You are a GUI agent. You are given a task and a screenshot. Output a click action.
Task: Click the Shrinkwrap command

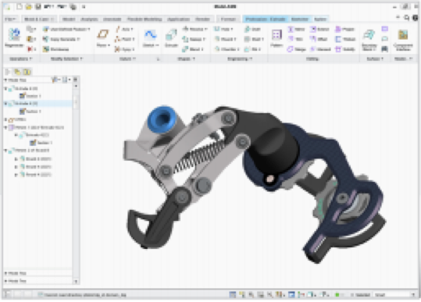coord(56,49)
